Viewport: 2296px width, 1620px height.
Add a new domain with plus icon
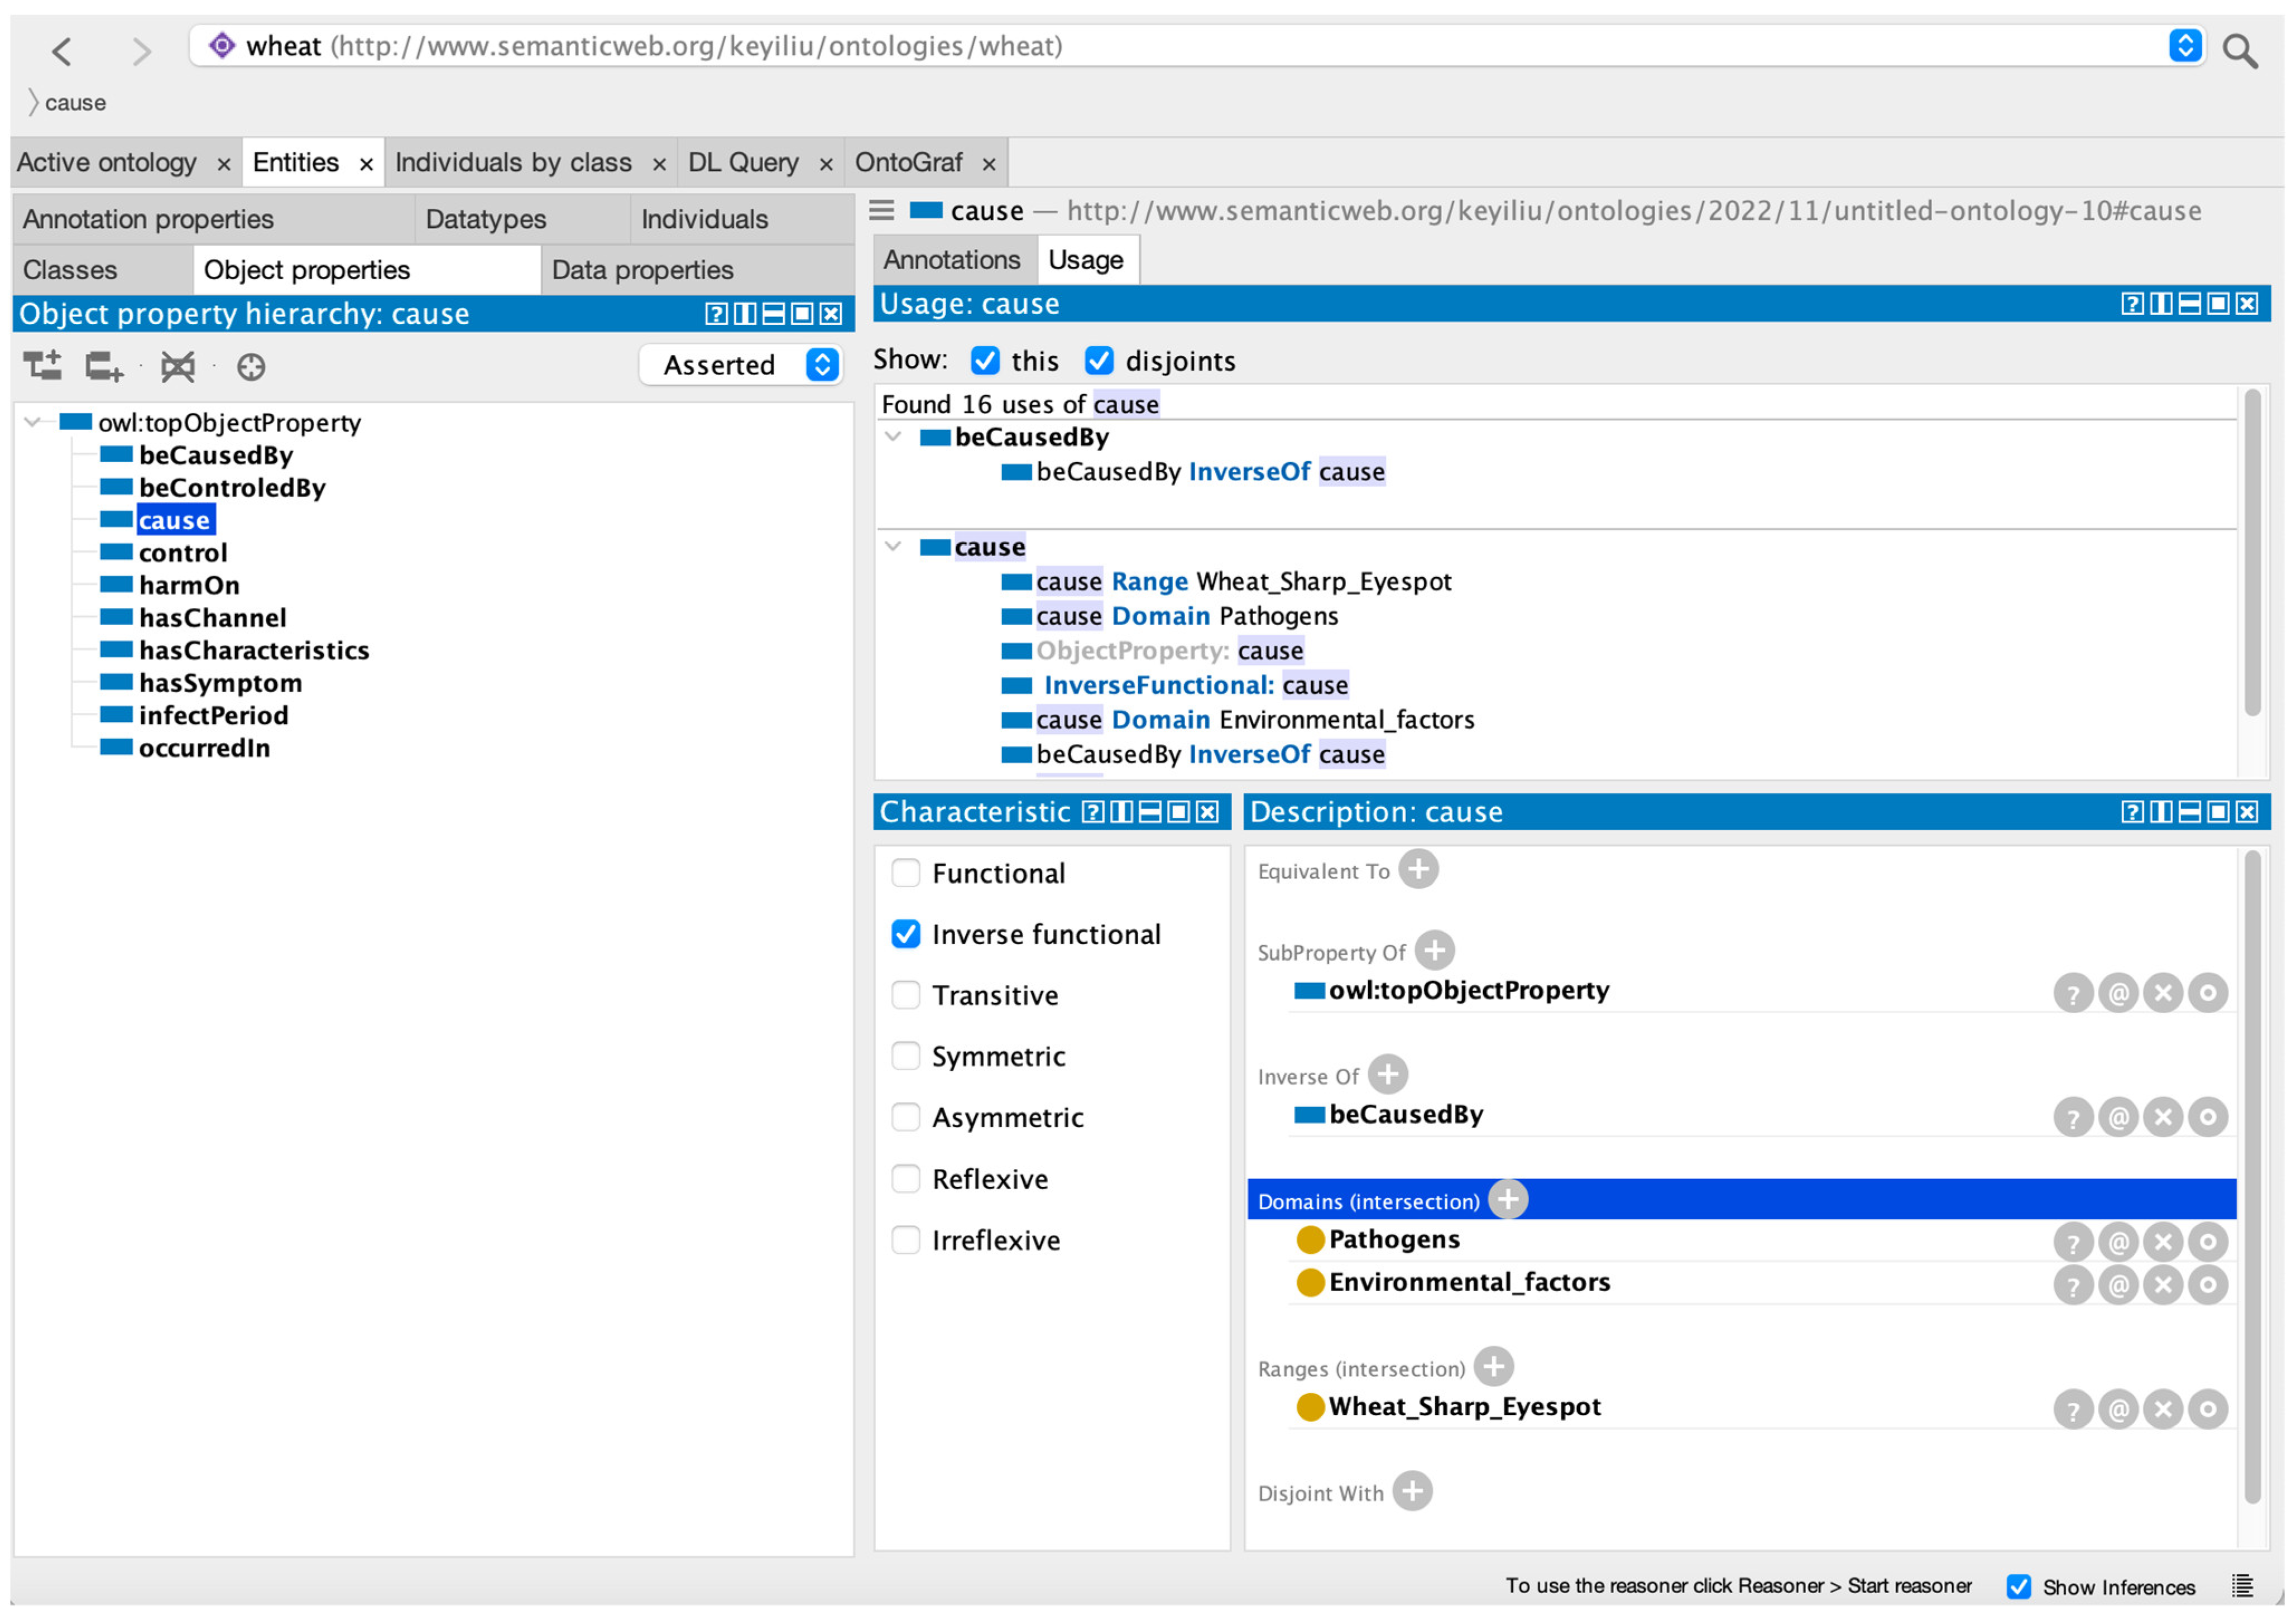click(1508, 1199)
